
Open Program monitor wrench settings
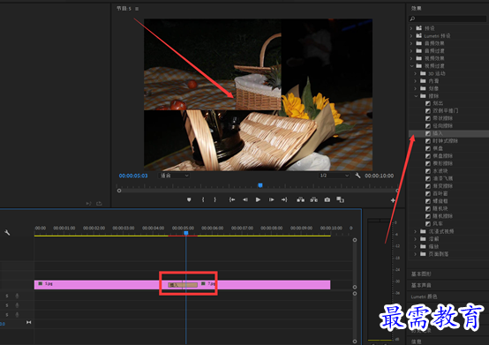(x=357, y=176)
